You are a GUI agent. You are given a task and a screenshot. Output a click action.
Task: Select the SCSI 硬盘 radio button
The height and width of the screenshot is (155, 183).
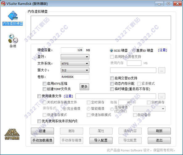111,51
